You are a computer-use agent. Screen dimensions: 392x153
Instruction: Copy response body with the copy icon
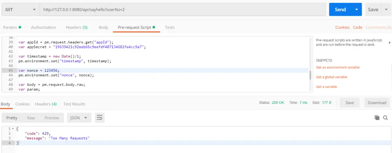click(x=377, y=118)
